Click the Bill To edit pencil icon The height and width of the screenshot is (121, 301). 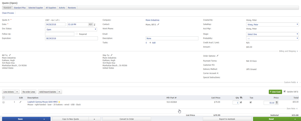tap(10, 55)
